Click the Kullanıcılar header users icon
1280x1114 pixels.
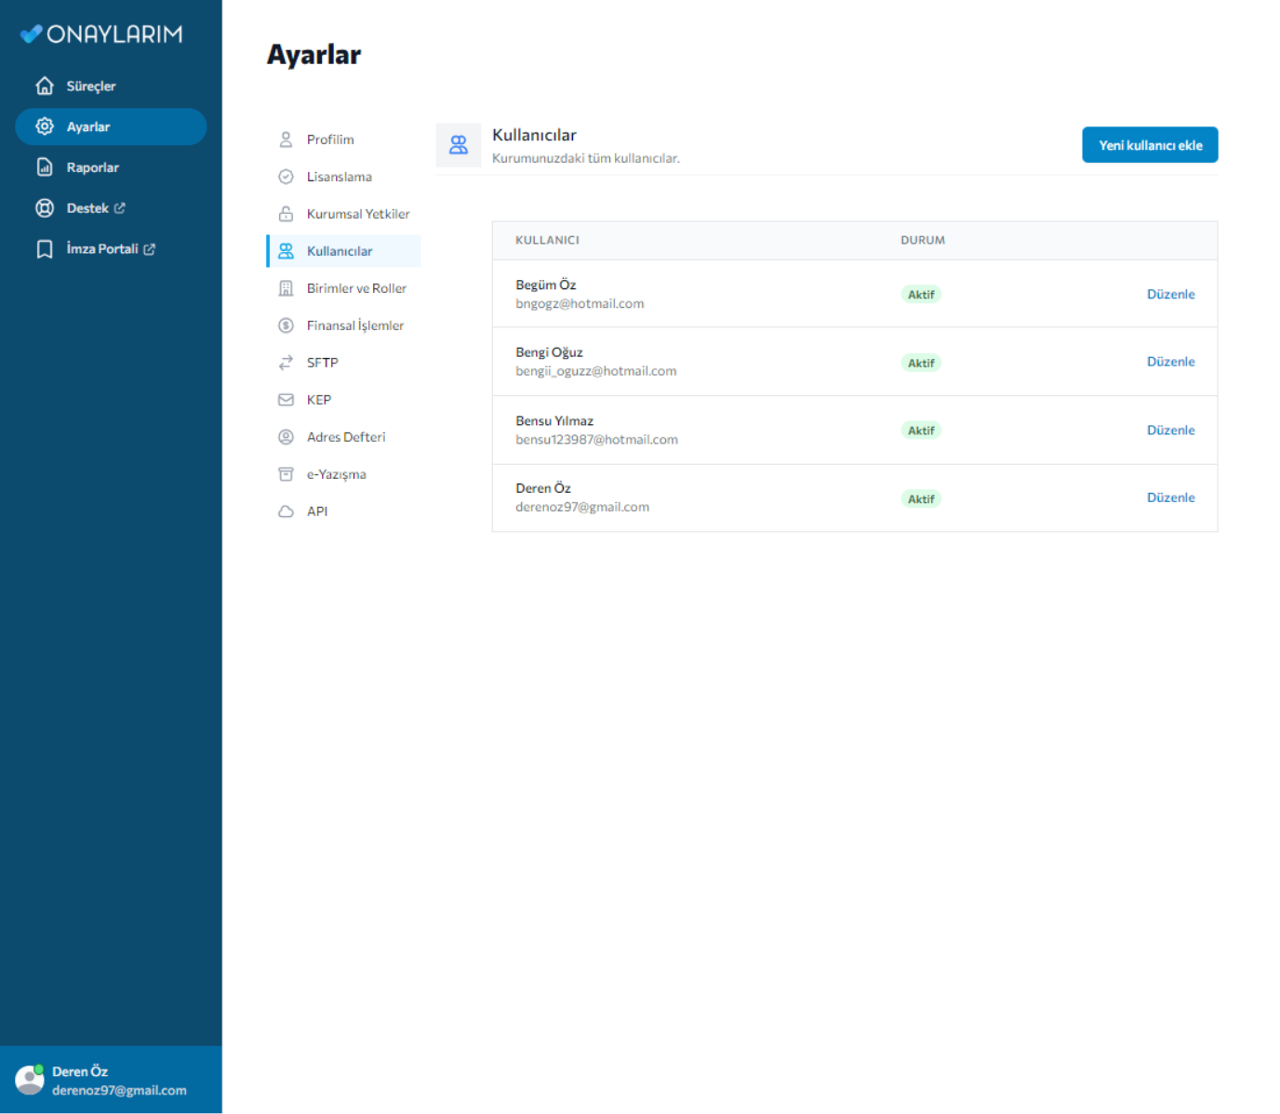[459, 145]
